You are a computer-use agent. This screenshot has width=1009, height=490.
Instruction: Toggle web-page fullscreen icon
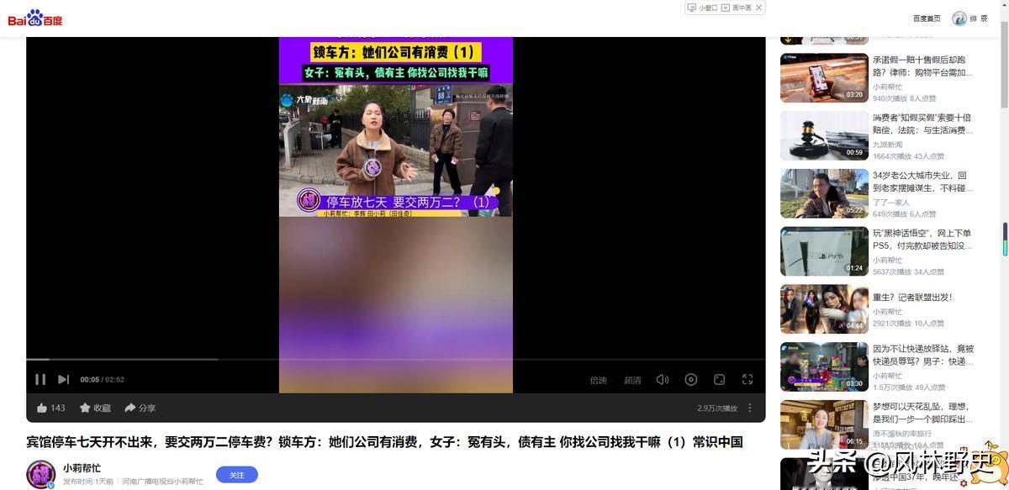[719, 379]
